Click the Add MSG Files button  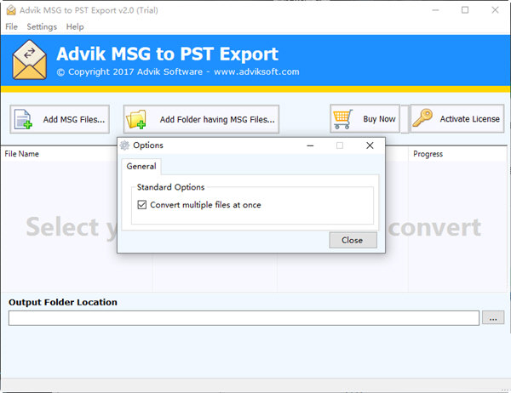coord(60,119)
